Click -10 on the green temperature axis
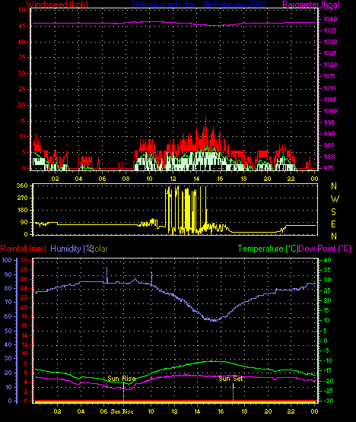Viewport: 356px width, 422px height. 328,360
